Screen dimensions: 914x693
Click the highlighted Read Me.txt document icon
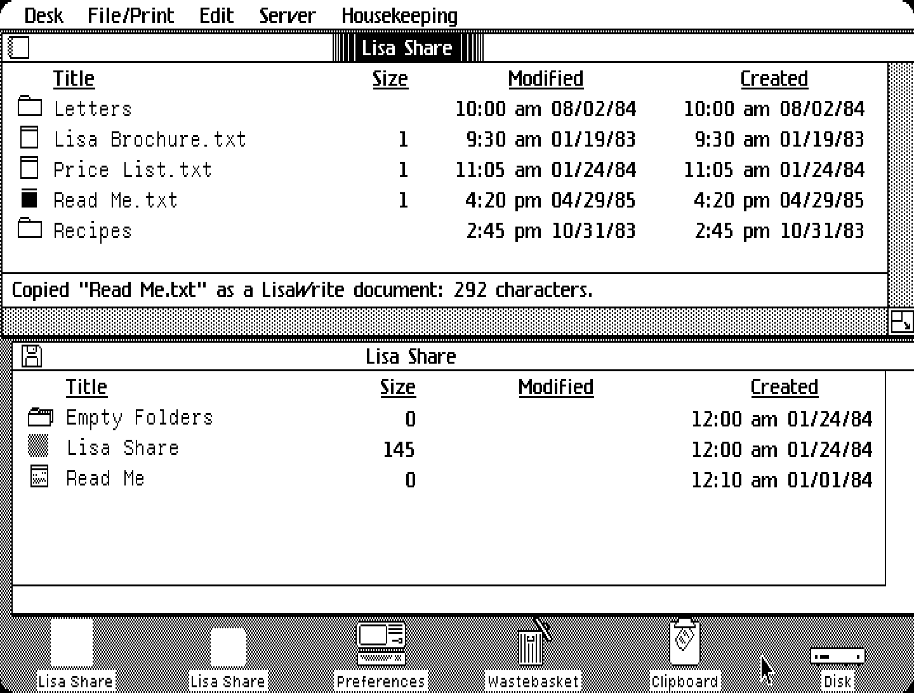(x=29, y=199)
